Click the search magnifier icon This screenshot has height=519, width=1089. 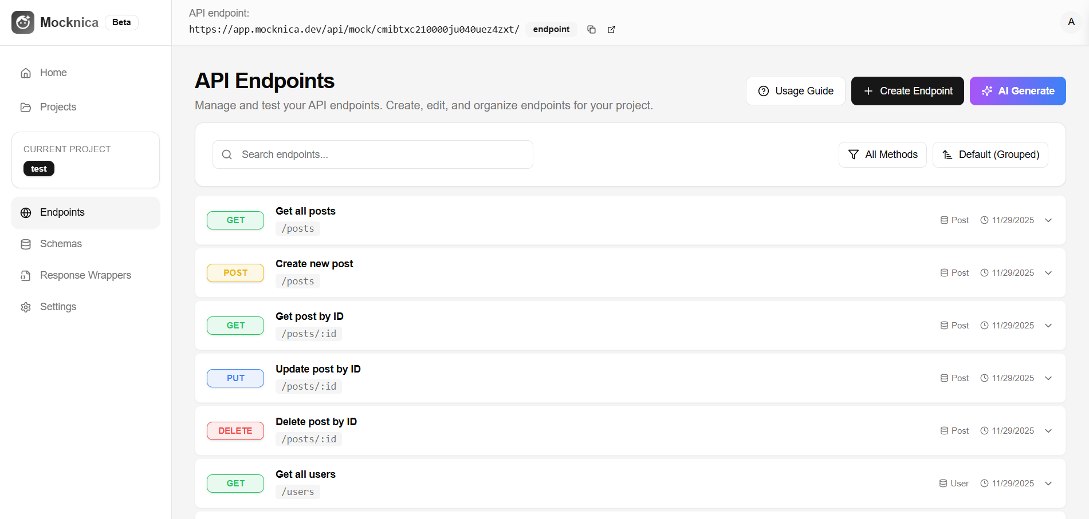coord(226,154)
